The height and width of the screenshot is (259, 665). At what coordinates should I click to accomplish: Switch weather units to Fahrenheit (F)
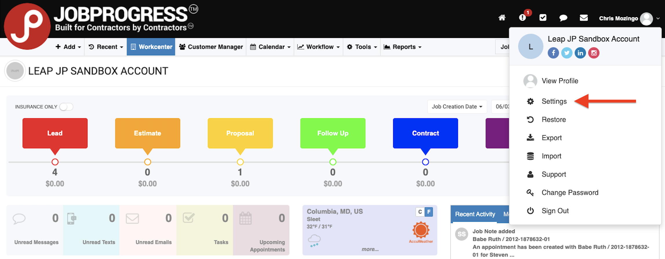[x=429, y=212]
